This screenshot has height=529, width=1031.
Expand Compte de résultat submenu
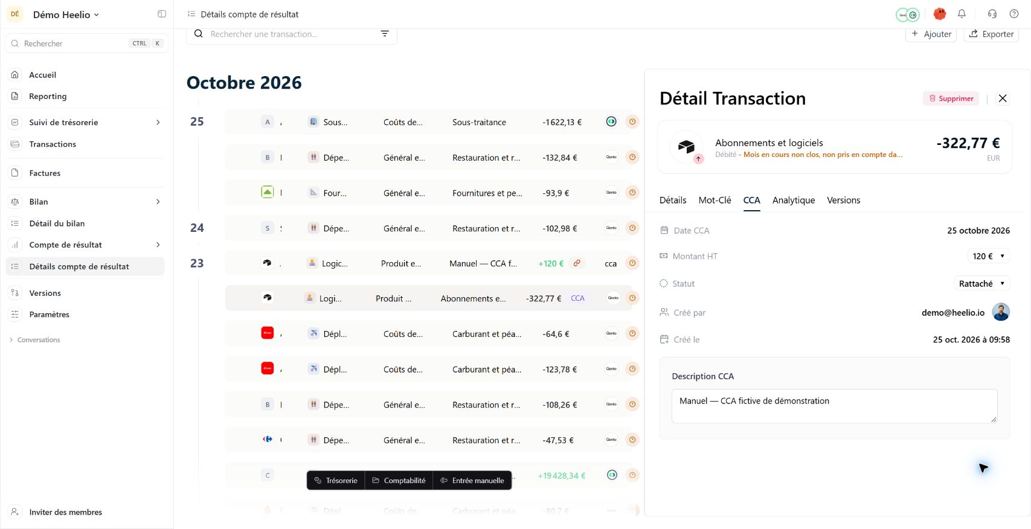tap(158, 245)
